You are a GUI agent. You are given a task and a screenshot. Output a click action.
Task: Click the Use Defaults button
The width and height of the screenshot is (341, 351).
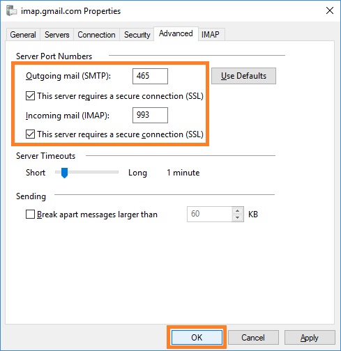pyautogui.click(x=243, y=76)
